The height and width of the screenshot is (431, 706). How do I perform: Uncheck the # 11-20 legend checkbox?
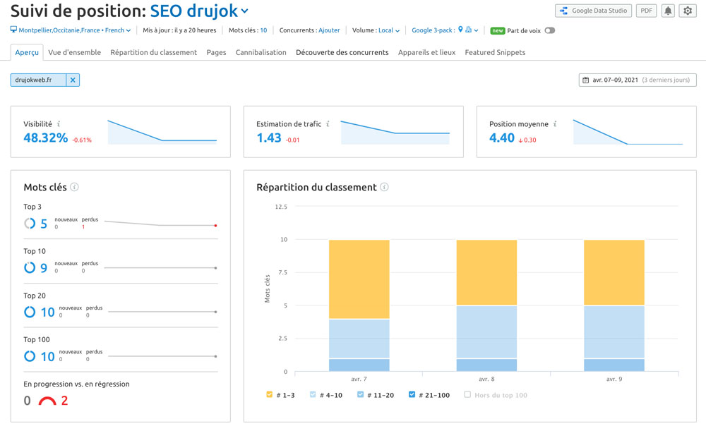pyautogui.click(x=360, y=394)
